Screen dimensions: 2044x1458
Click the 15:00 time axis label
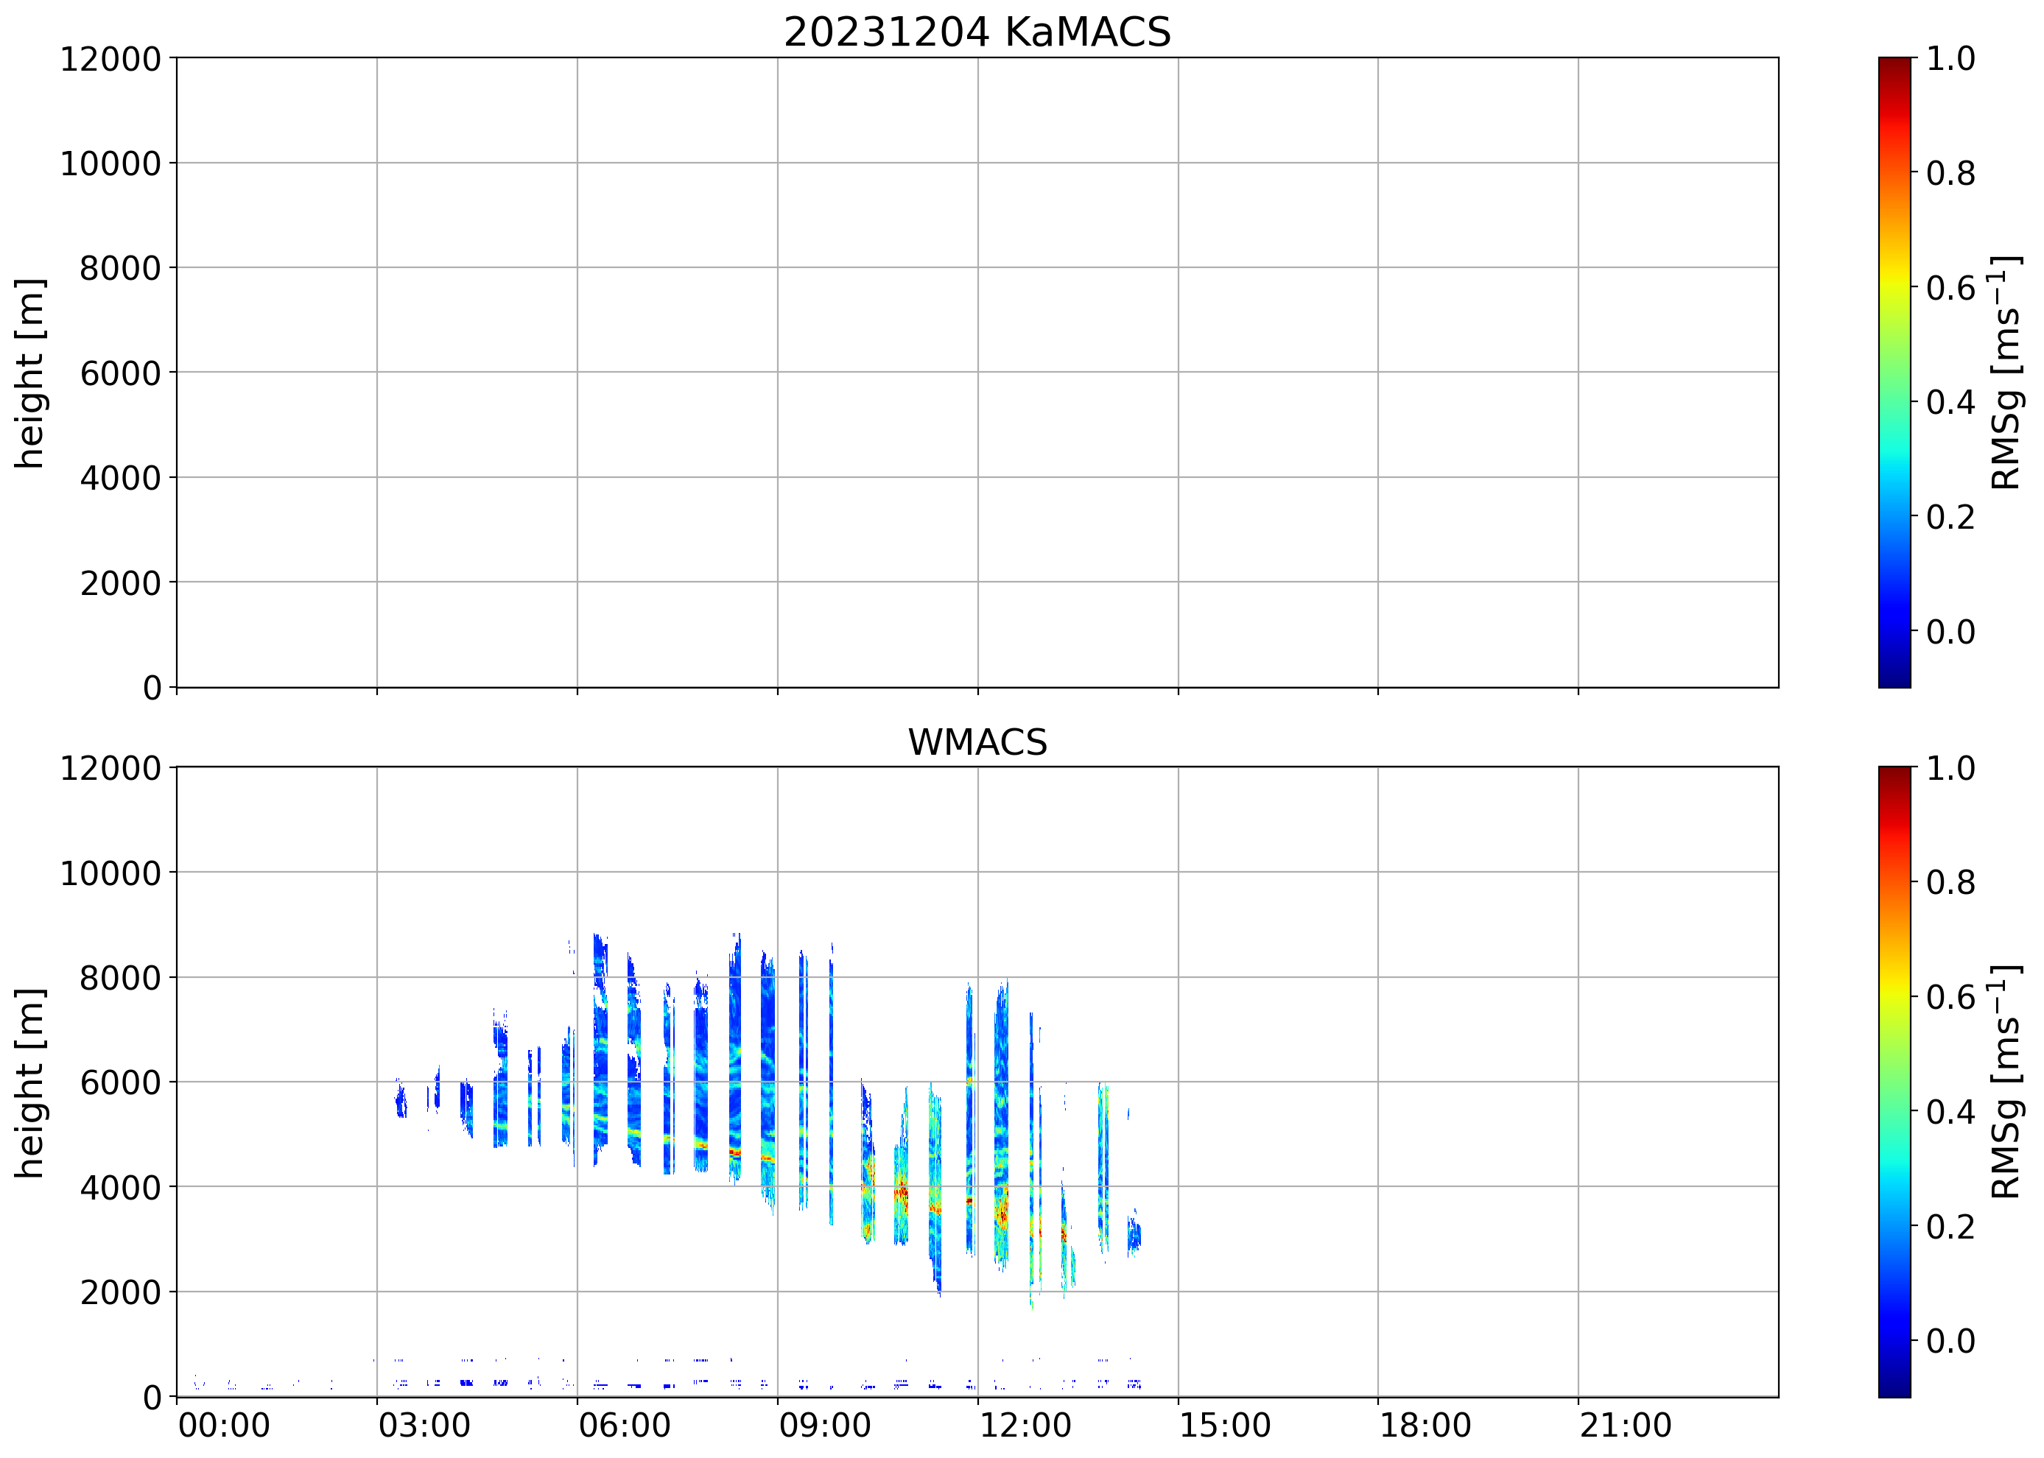click(x=1225, y=1426)
